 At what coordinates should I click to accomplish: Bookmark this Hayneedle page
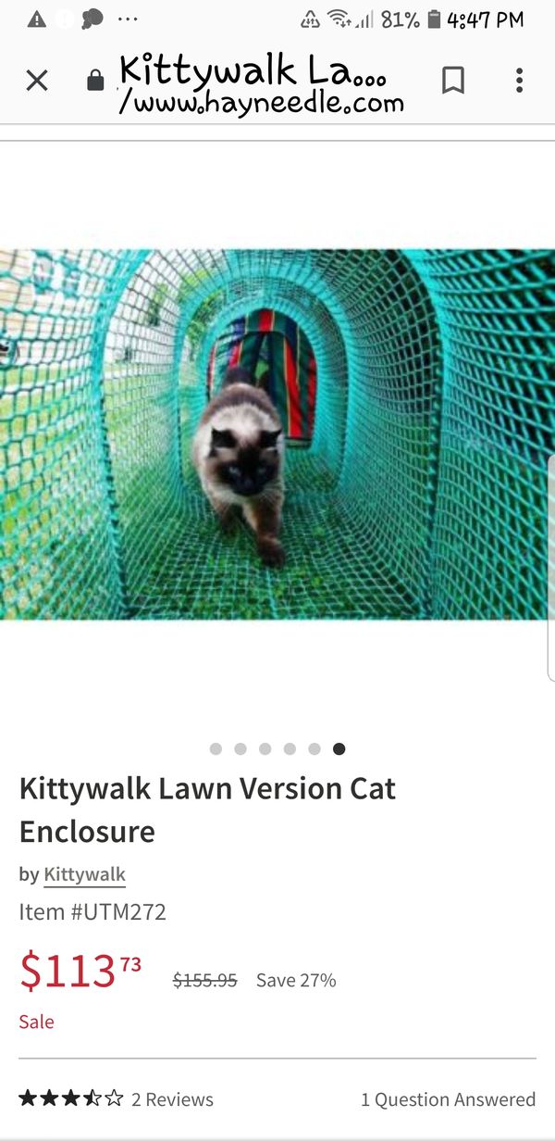[453, 82]
